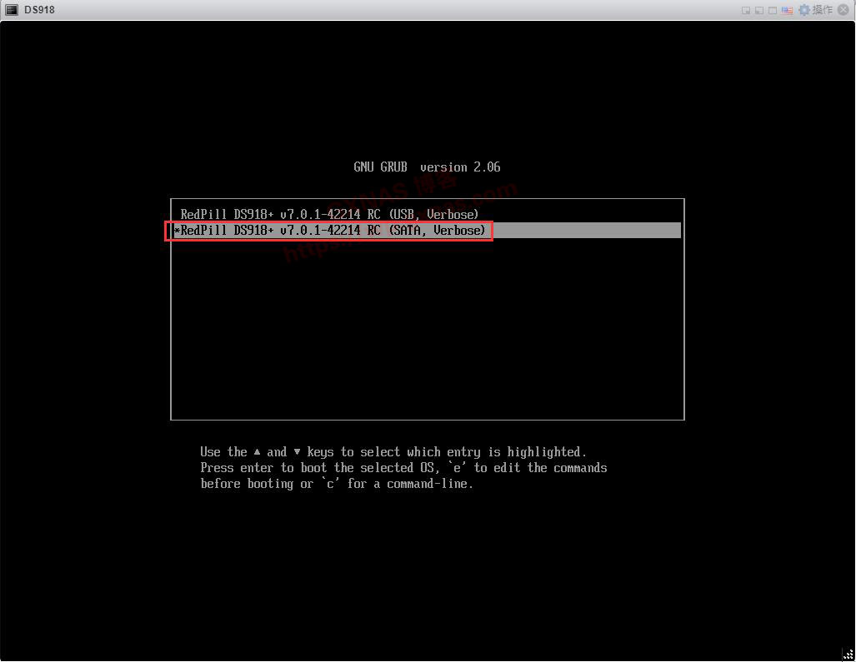Image resolution: width=856 pixels, height=662 pixels.
Task: Click the gear icon next to 操作
Action: coord(803,10)
